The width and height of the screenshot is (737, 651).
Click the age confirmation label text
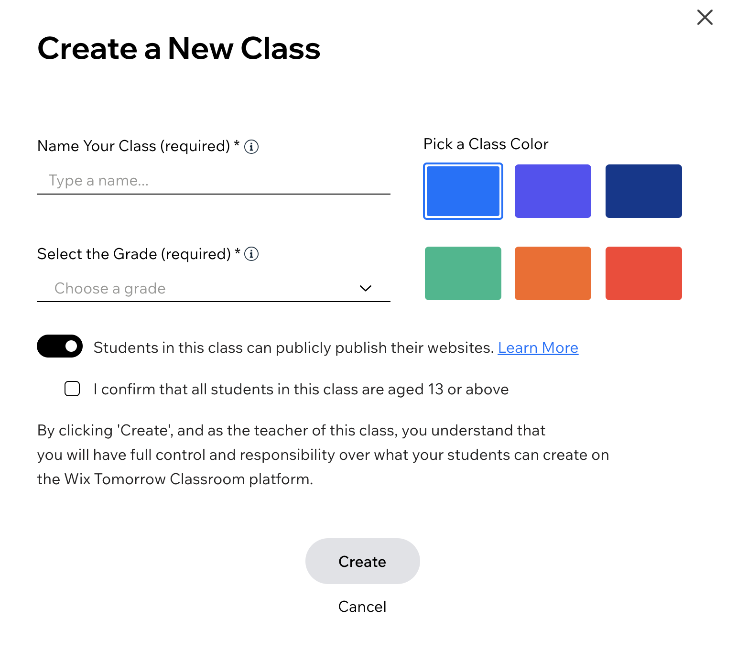pos(301,389)
